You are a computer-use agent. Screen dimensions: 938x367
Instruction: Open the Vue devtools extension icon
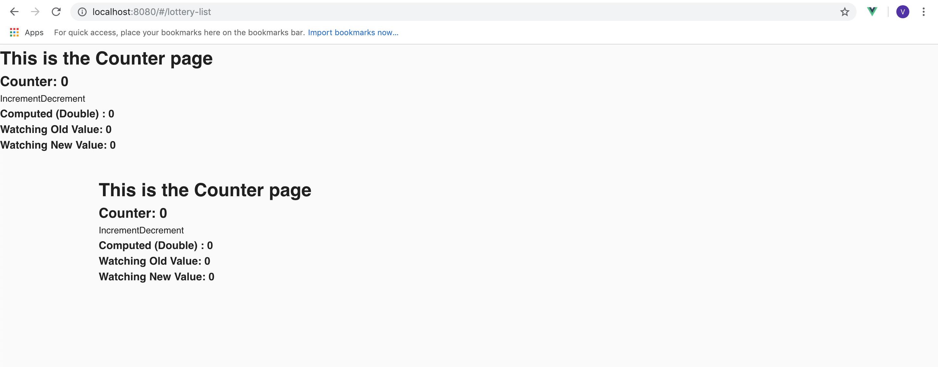coord(872,12)
